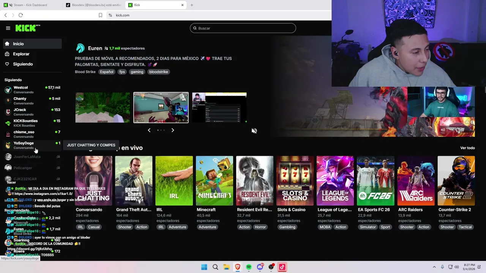Bookmark this page via the bookmark icon

click(x=100, y=15)
